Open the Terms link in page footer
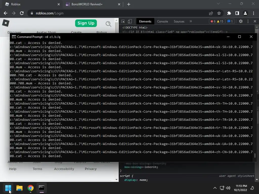259x194 pixels. click(37, 169)
